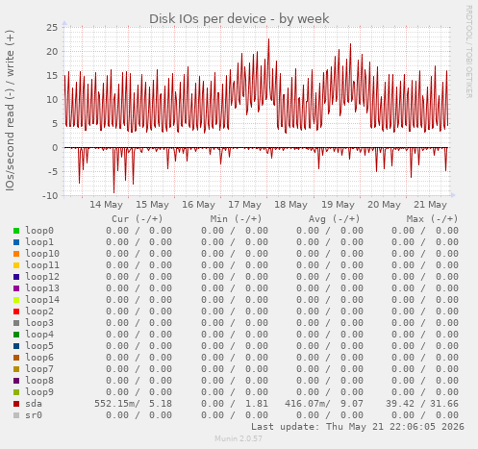Viewport: 478px width, 449px height.
Task: Click the 16 May x-axis label
Action: 198,205
